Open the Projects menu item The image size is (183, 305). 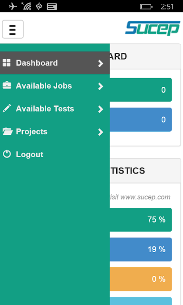55,132
